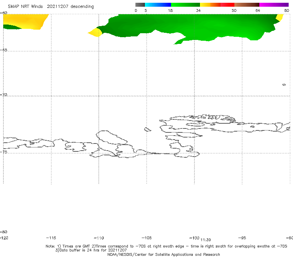This screenshot has height=257, width=293.
Task: Click the large oval island outline near -110
Action: point(111,137)
